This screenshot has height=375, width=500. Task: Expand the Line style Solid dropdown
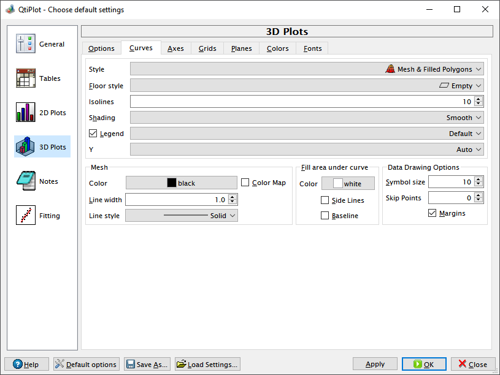pyautogui.click(x=182, y=216)
